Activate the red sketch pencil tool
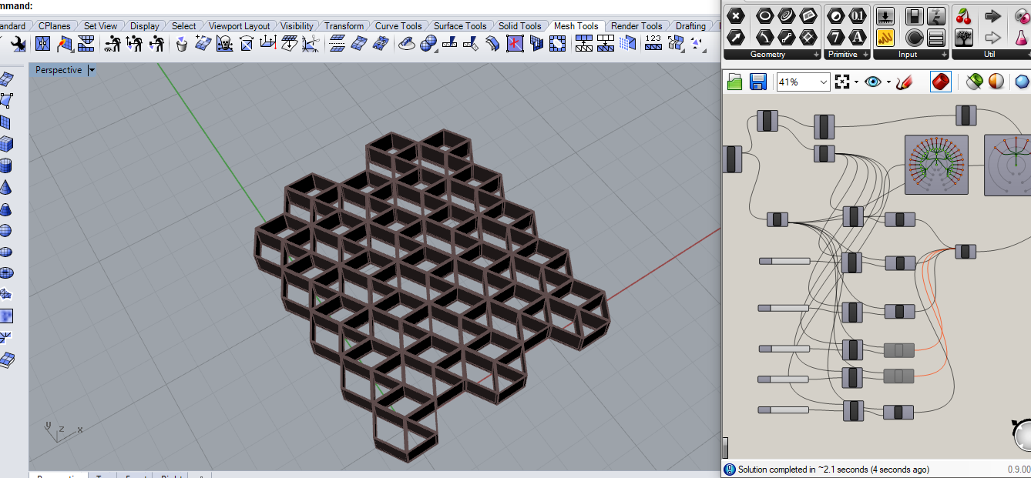 click(905, 82)
